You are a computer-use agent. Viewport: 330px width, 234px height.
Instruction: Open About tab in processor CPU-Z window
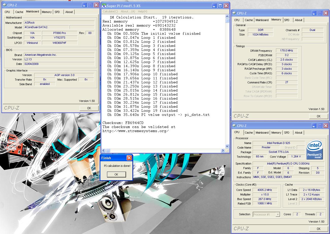tap(299, 133)
